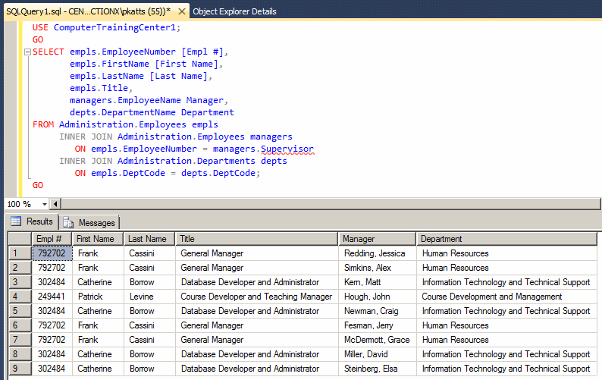Click the underlined Supervisor word in query
Image resolution: width=602 pixels, height=380 pixels.
tap(287, 149)
